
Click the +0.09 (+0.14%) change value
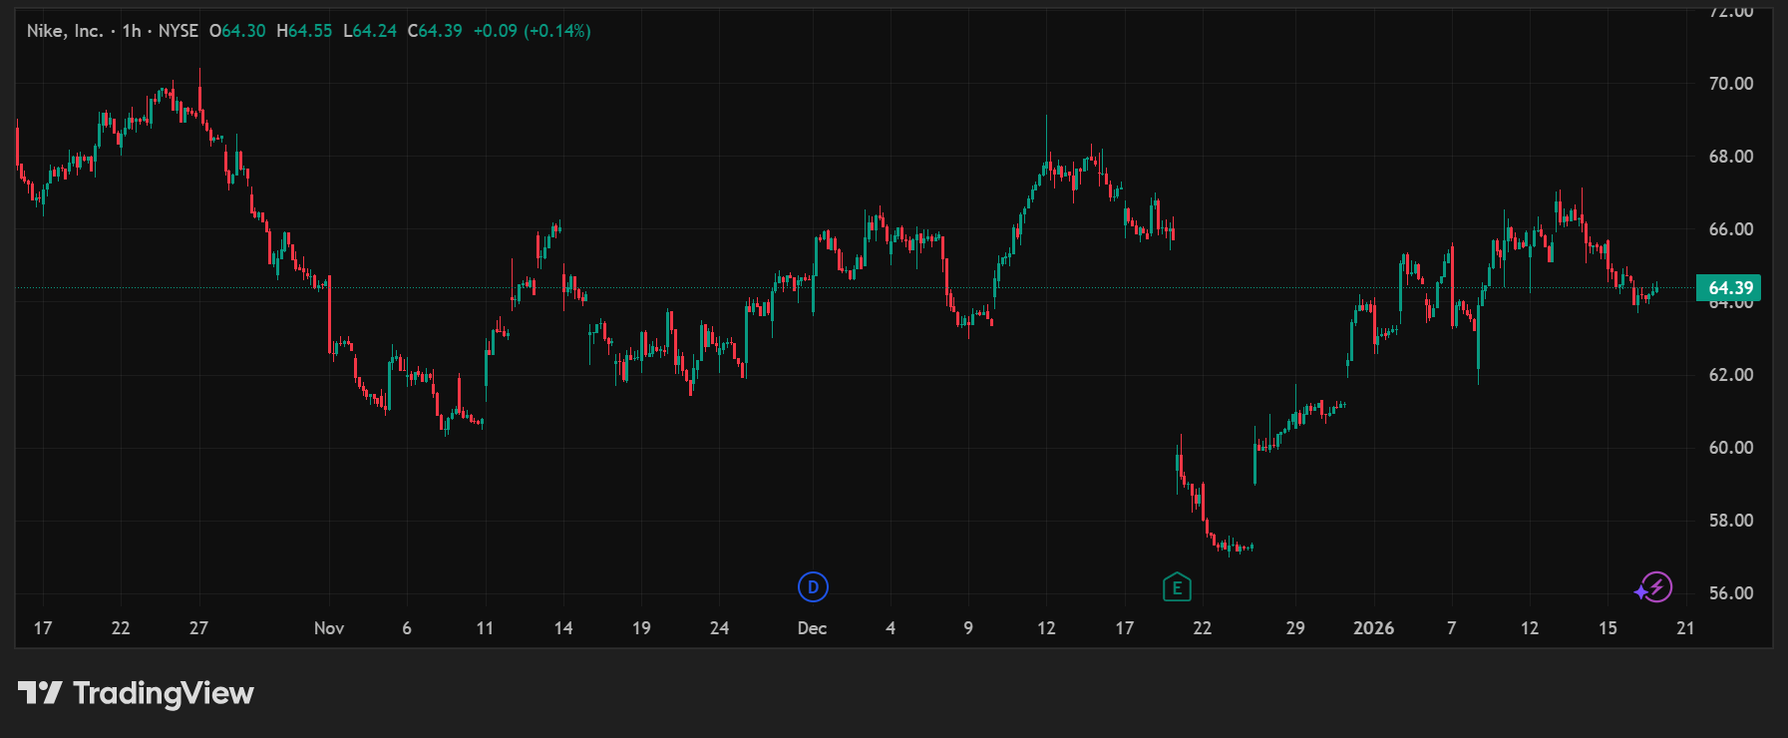point(532,31)
